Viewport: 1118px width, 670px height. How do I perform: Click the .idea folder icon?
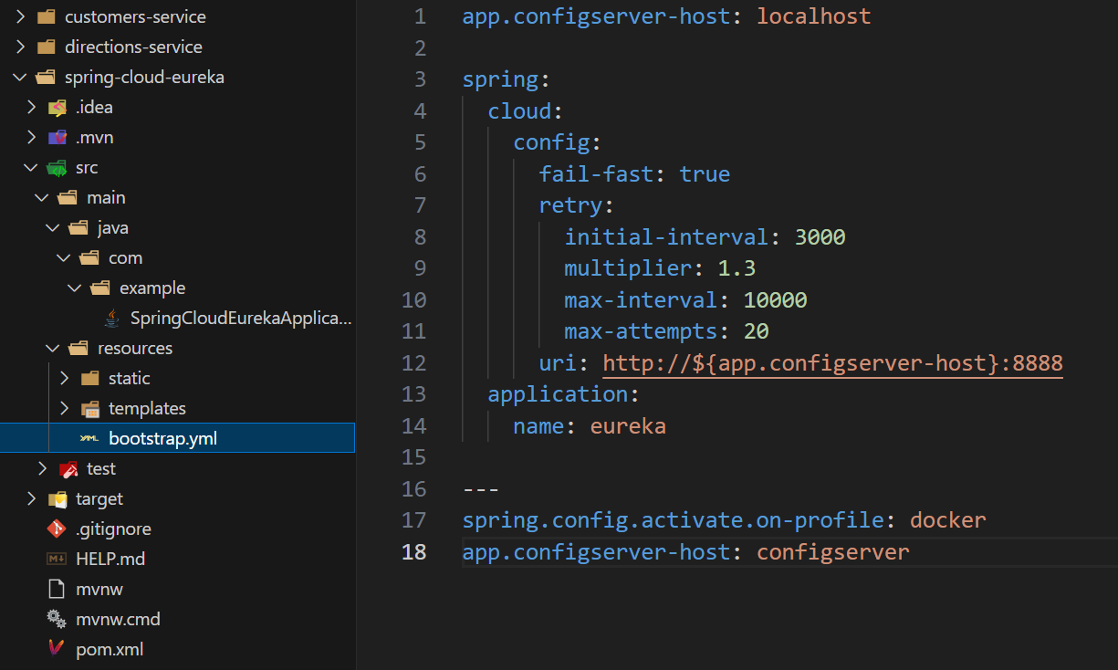(x=57, y=108)
